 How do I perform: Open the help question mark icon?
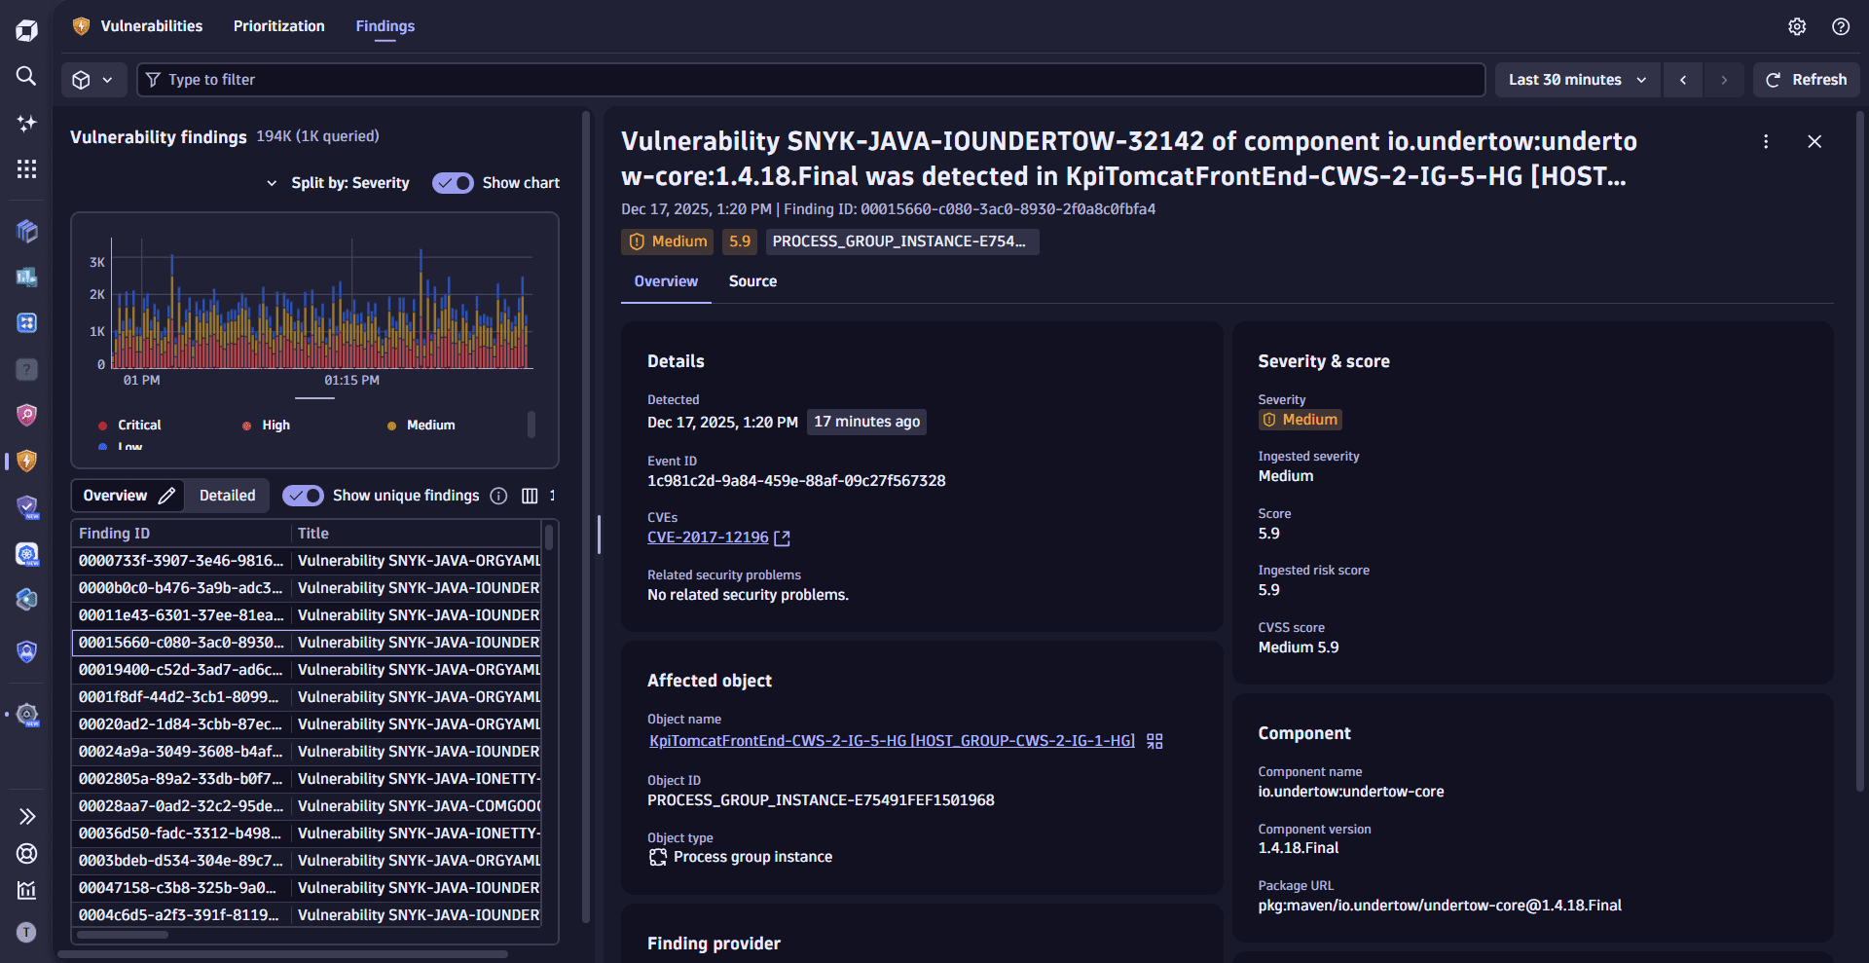point(1840,26)
